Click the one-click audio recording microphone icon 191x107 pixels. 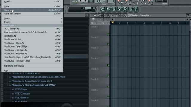tap(125, 9)
